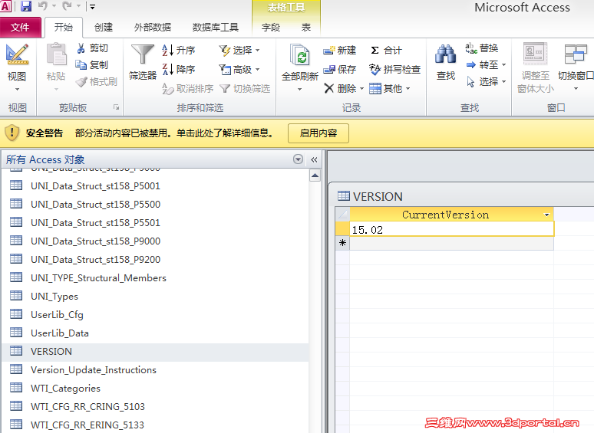Sort descending with 降序 icon
This screenshot has height=433, width=594.
167,69
